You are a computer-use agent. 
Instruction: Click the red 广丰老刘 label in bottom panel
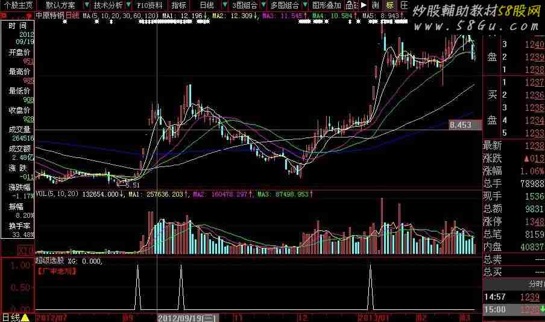57,271
